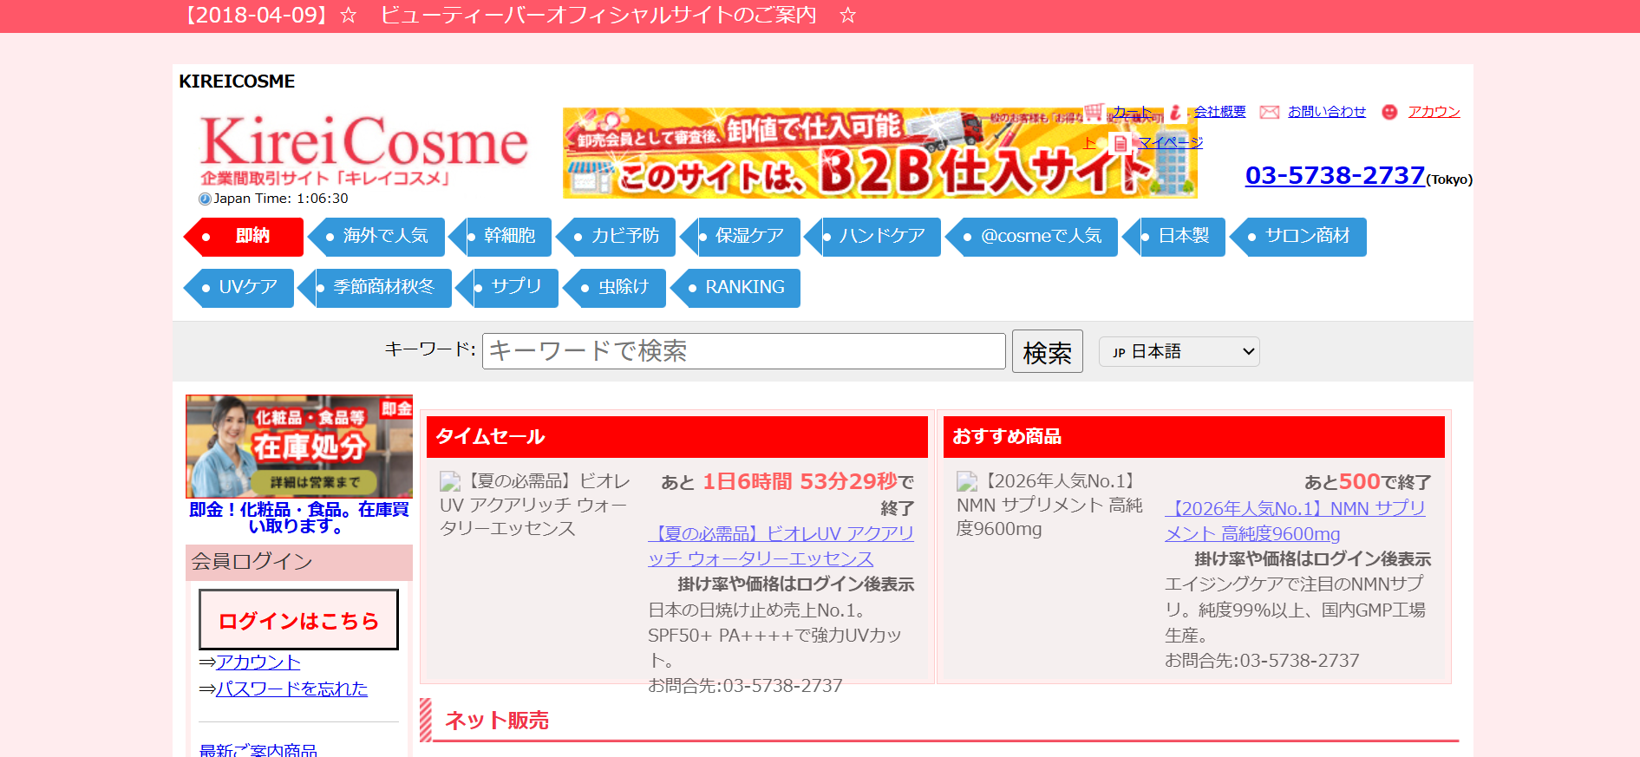This screenshot has height=757, width=1640.
Task: Focus the キーワードで検索 input field
Action: pyautogui.click(x=743, y=351)
